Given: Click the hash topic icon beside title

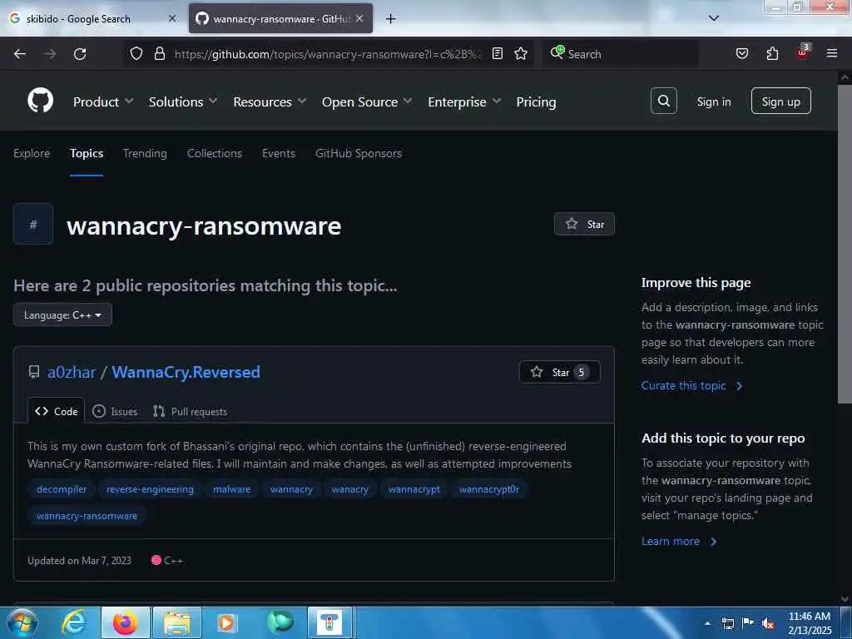Looking at the screenshot, I should tap(33, 224).
